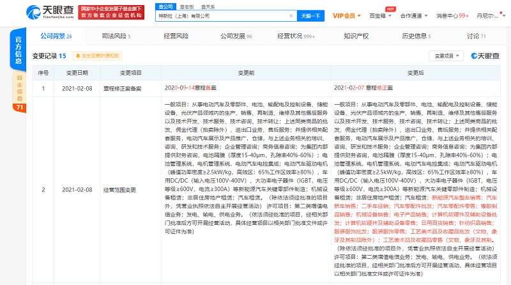
Task: Select the 查关系 search tab
Action: [x=208, y=7]
